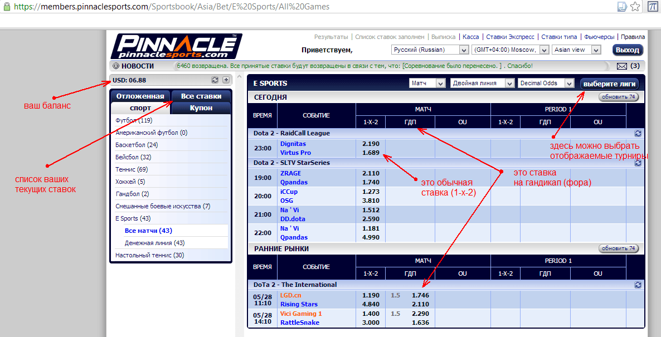Select Смешанные боевые искусства (7)
Screen dimensions: 661x337
point(163,206)
